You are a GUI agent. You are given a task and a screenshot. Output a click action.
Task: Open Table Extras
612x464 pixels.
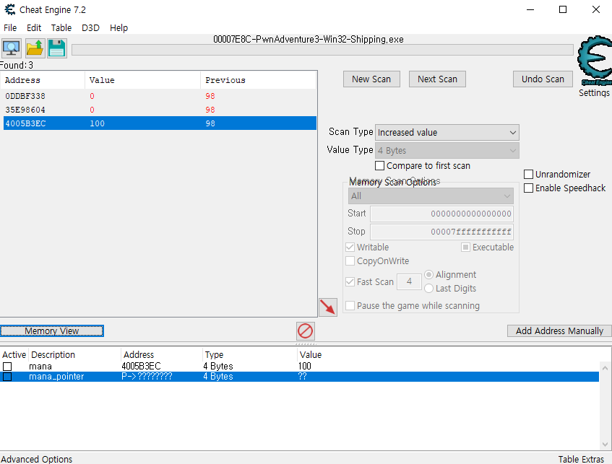581,460
